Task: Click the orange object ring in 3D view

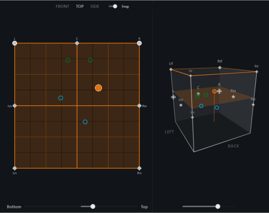Action: pos(214,91)
